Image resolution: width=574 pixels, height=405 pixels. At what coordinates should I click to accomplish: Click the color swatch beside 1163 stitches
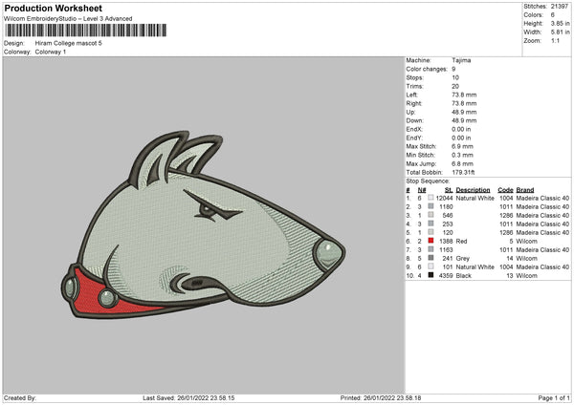430,249
